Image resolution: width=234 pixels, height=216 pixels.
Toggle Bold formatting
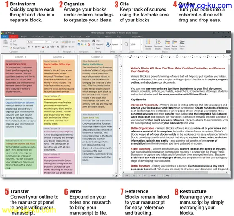tap(29, 47)
